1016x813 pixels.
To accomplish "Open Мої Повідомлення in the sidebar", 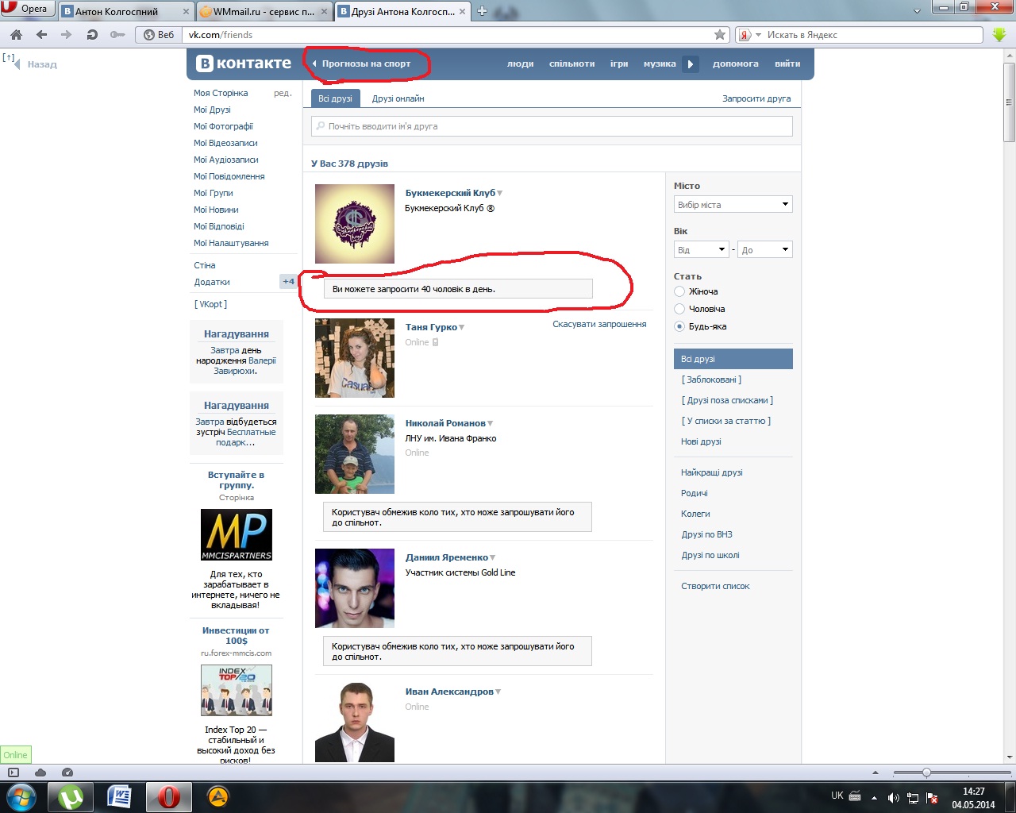I will point(229,176).
